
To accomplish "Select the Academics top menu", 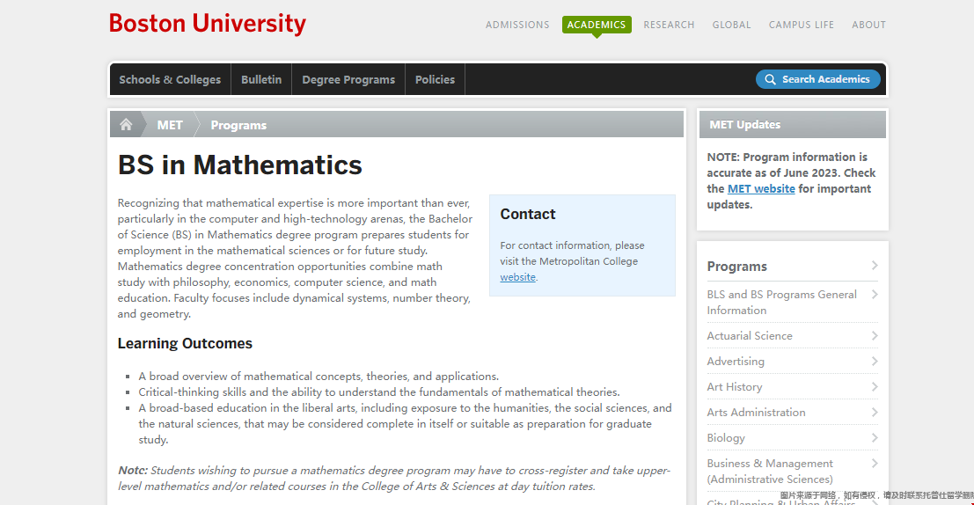I will pyautogui.click(x=597, y=25).
